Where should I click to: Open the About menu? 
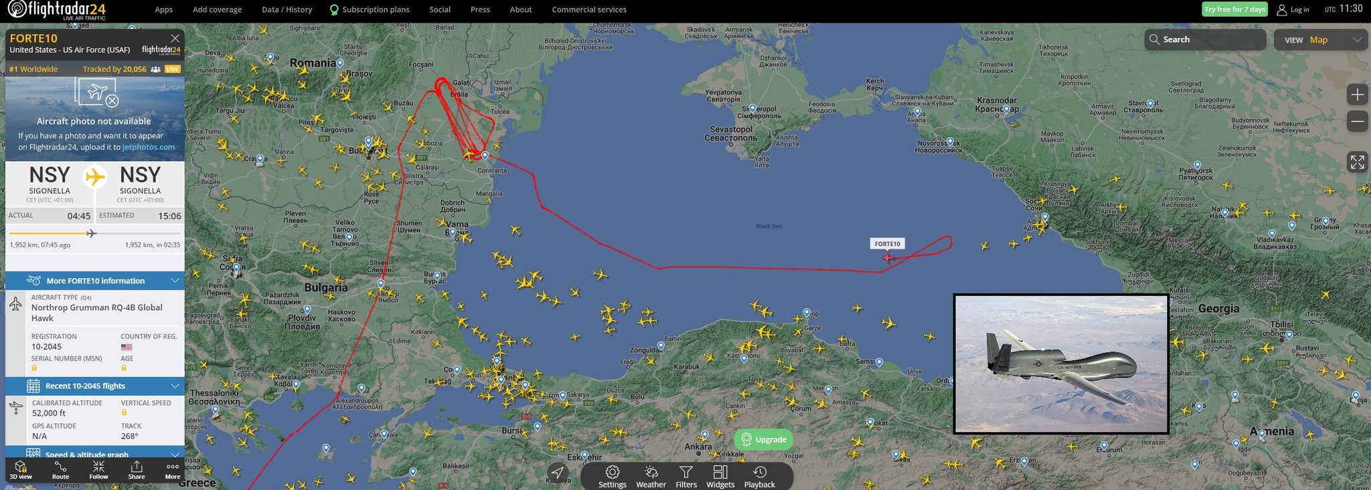(x=521, y=9)
